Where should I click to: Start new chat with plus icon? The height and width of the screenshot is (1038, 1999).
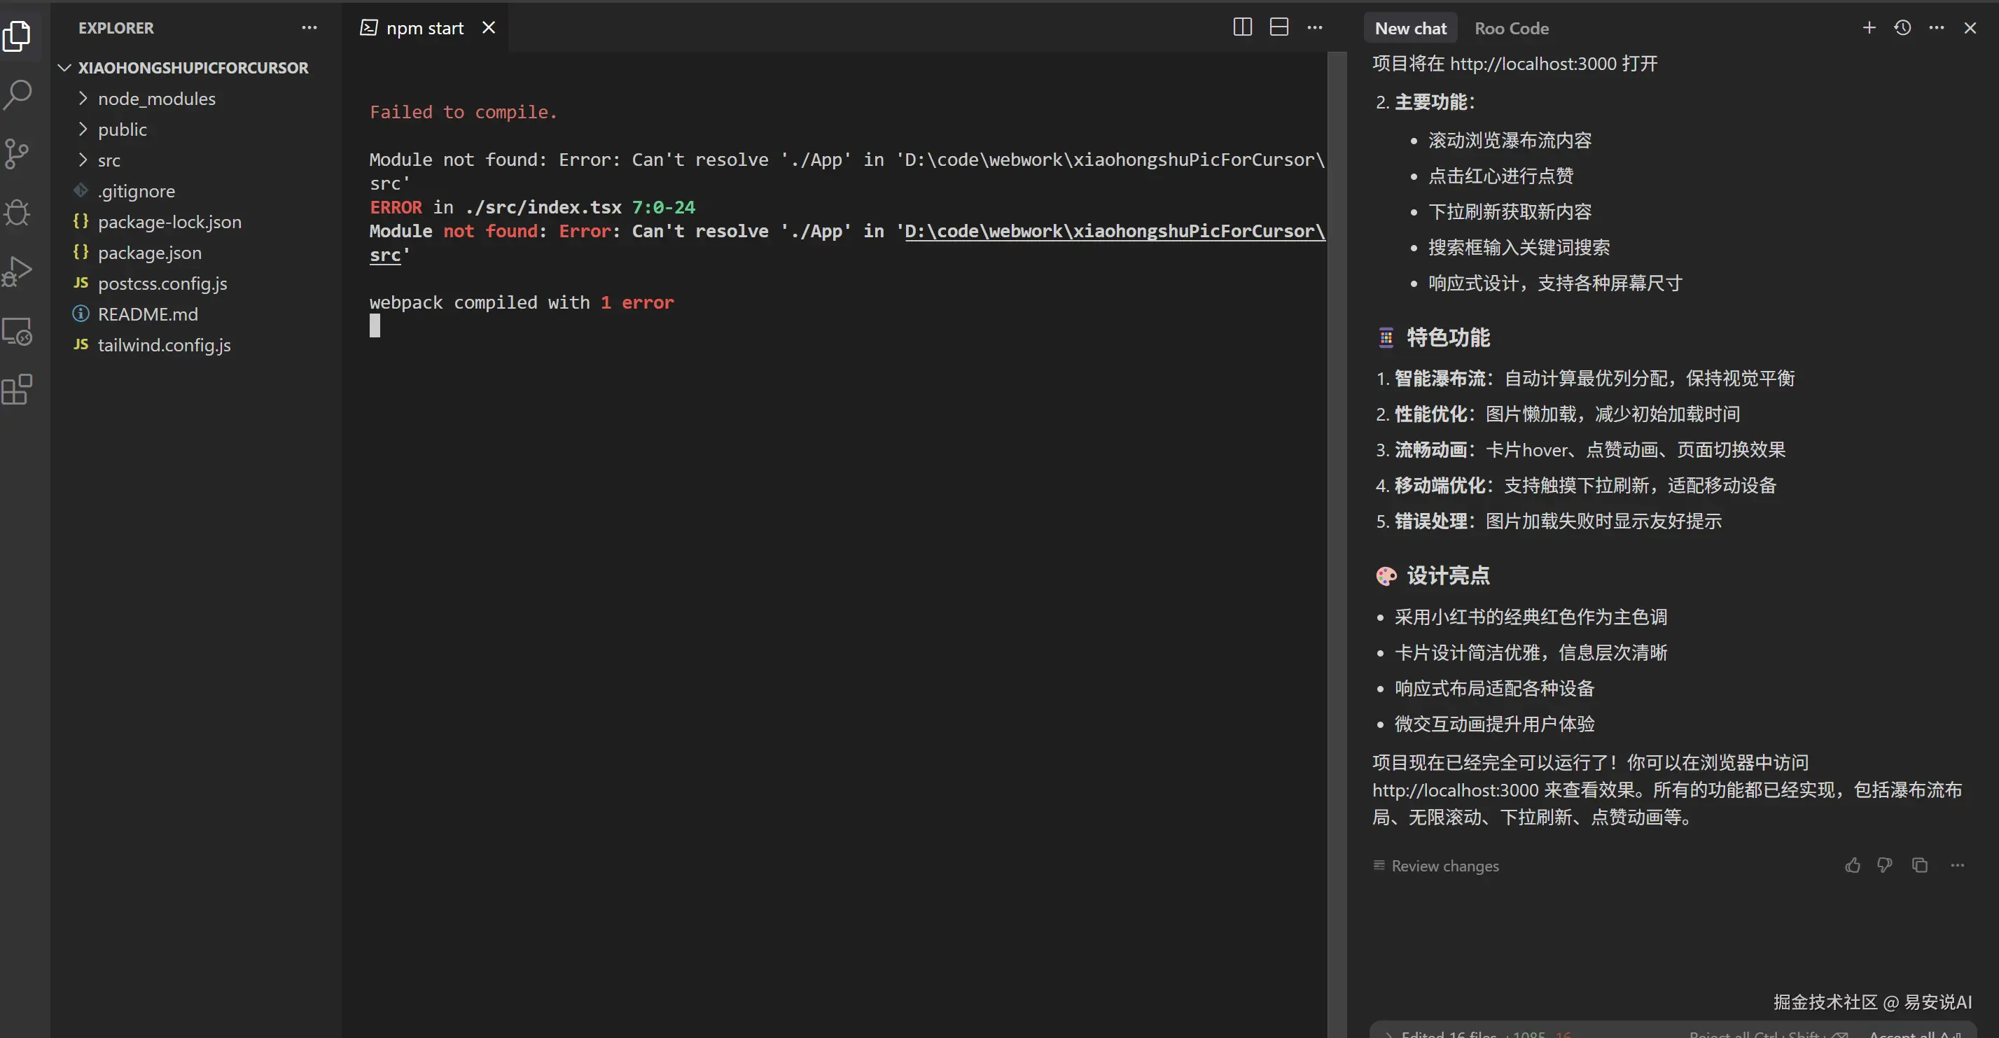[1869, 28]
